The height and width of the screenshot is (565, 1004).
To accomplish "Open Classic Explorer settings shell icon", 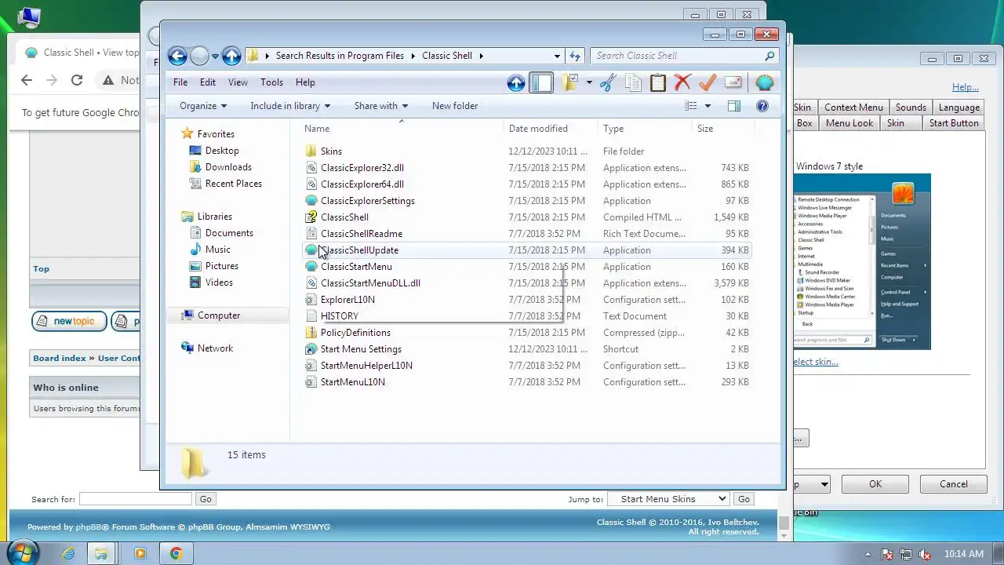I will click(x=764, y=82).
